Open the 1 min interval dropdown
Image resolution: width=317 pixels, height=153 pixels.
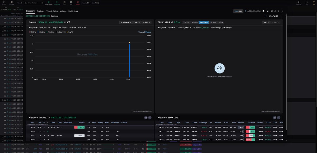pos(276,22)
